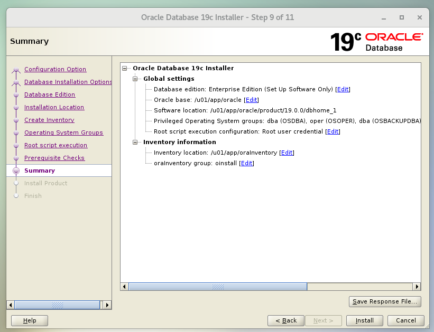Viewport: 434px width, 332px height.
Task: Go to Configuration Option step
Action: (x=55, y=69)
